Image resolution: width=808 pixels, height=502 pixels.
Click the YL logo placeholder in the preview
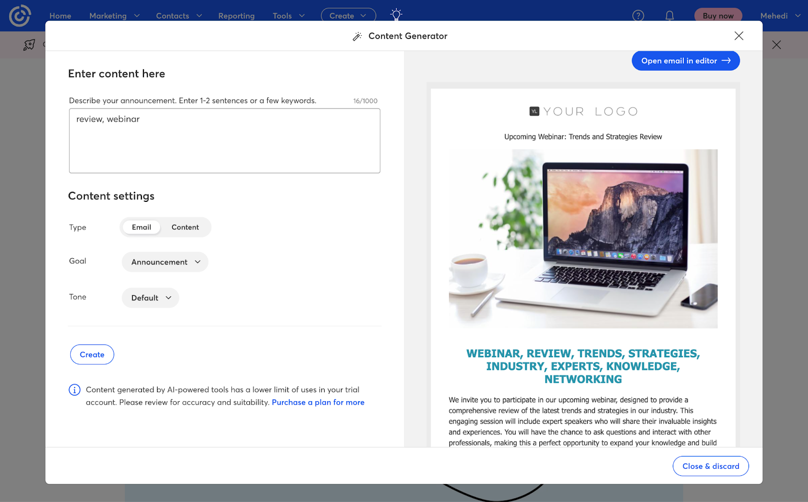(x=534, y=111)
